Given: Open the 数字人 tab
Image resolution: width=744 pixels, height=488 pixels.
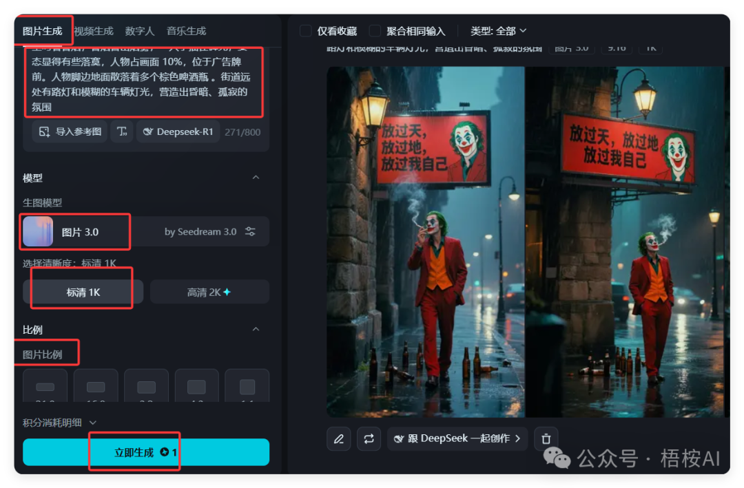Looking at the screenshot, I should tap(139, 31).
